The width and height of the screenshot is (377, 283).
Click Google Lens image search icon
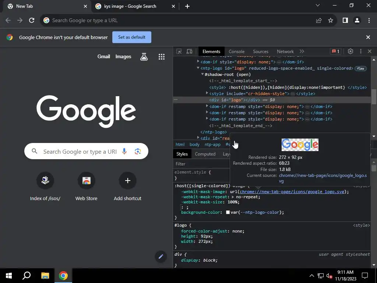click(138, 151)
